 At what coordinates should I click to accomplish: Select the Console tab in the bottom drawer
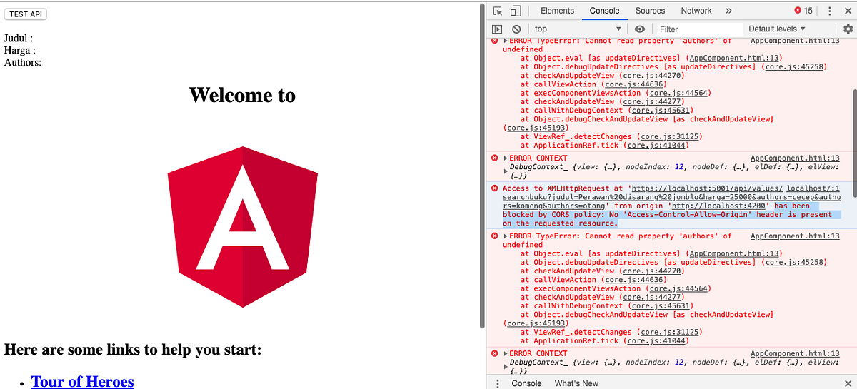(526, 383)
